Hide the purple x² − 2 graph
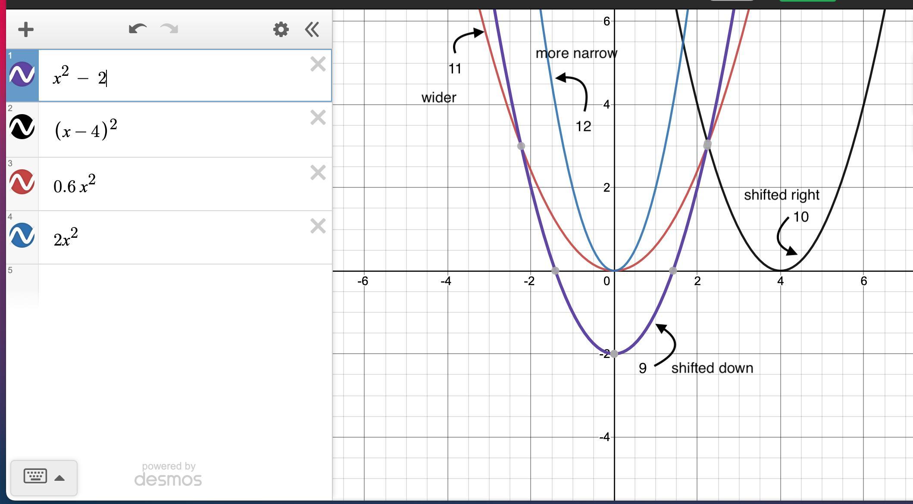This screenshot has width=913, height=504. pos(22,74)
